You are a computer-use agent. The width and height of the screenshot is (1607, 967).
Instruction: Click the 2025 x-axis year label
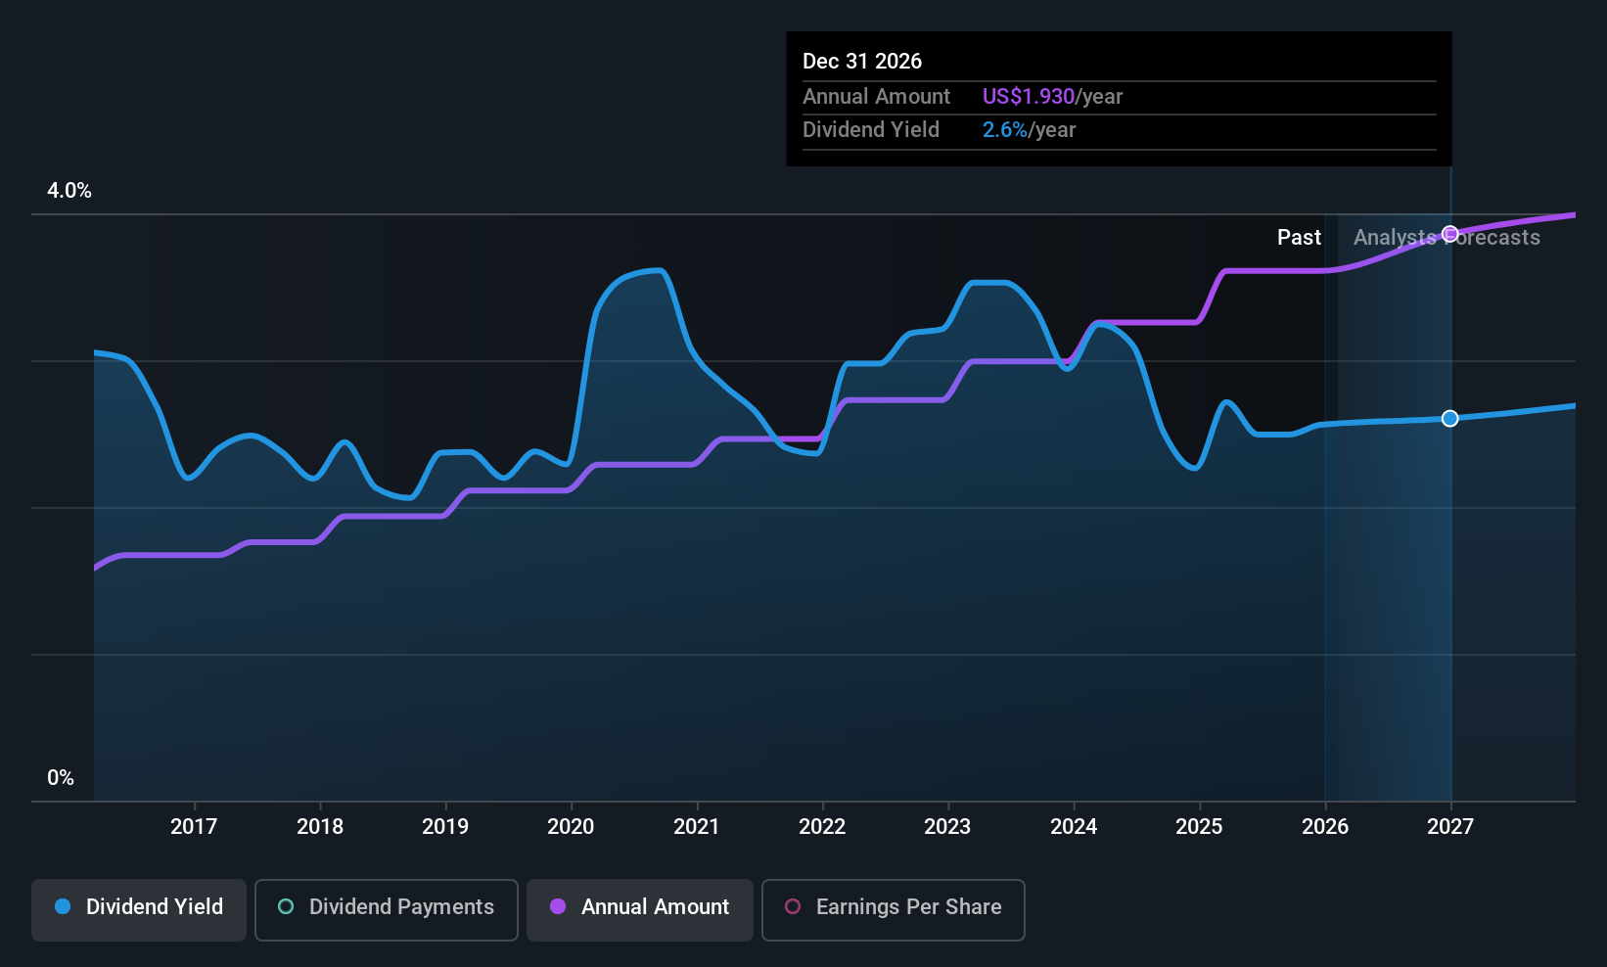(x=1199, y=826)
